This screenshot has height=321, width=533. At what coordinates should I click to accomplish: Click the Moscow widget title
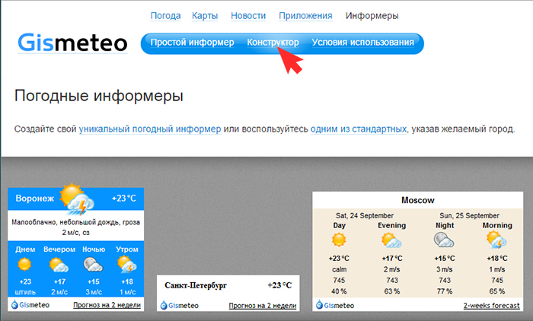(418, 200)
